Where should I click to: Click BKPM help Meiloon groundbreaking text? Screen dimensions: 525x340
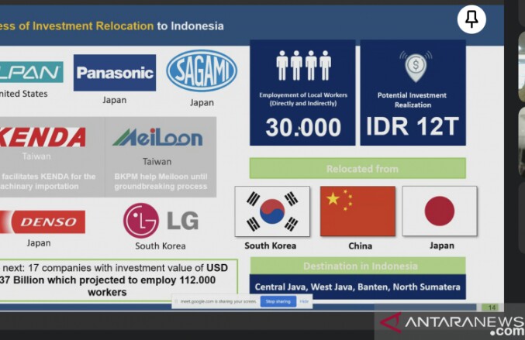pyautogui.click(x=161, y=181)
